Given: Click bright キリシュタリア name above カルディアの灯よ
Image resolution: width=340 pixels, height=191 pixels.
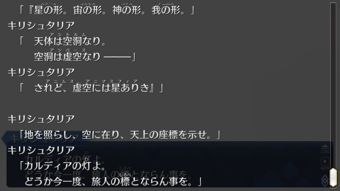Looking at the screenshot, I should (41, 150).
